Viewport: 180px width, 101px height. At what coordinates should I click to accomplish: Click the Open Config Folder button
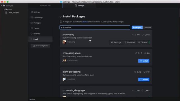[40, 46]
